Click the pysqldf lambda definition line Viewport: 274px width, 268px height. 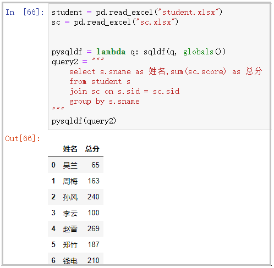coord(139,52)
